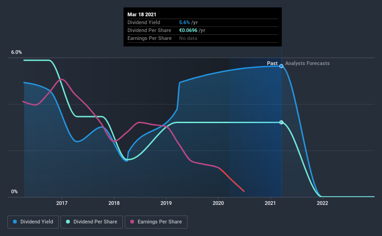This screenshot has height=236, width=382.
Task: Click the 2020 x-axis label
Action: tap(218, 203)
